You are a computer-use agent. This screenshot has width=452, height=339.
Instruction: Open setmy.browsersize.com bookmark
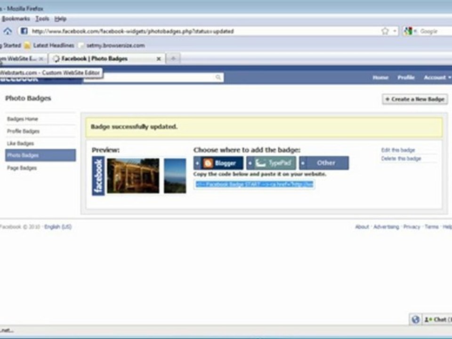[x=112, y=45]
